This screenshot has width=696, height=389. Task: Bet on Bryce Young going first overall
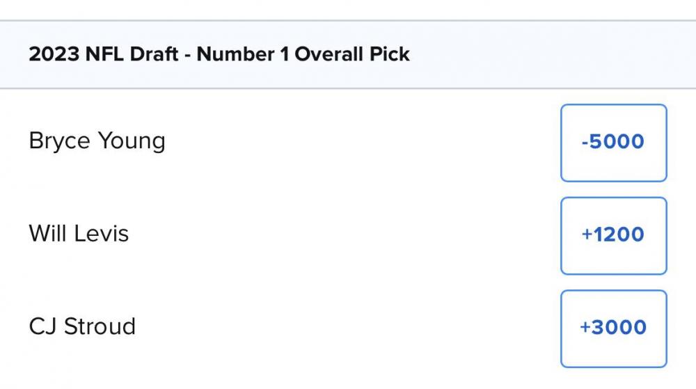613,143
